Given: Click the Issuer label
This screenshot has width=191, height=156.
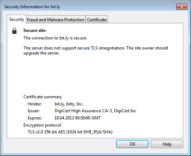Looking at the screenshot, I should pyautogui.click(x=33, y=111).
